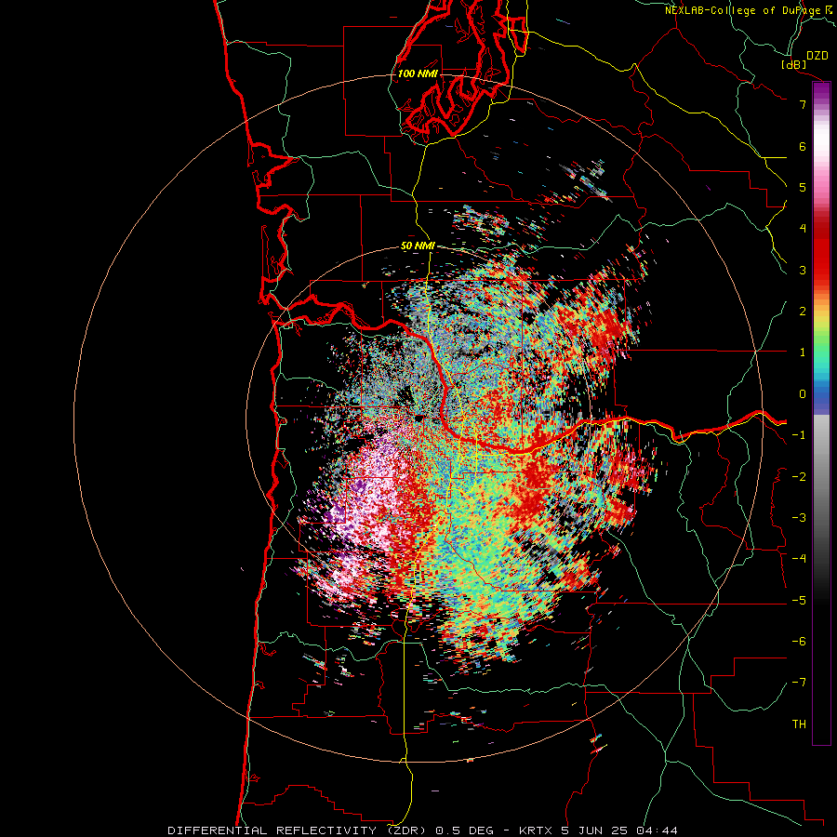Click the "0" value on color scale
The height and width of the screenshot is (837, 837).
(x=803, y=394)
